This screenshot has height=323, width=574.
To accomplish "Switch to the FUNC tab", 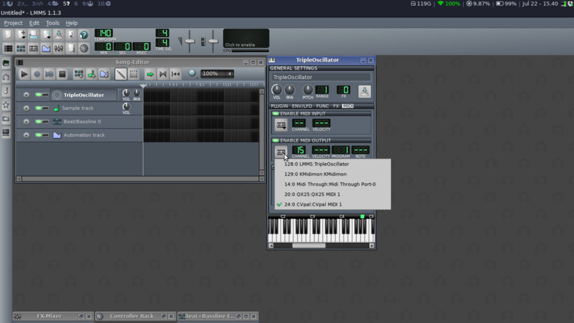I will [x=322, y=106].
